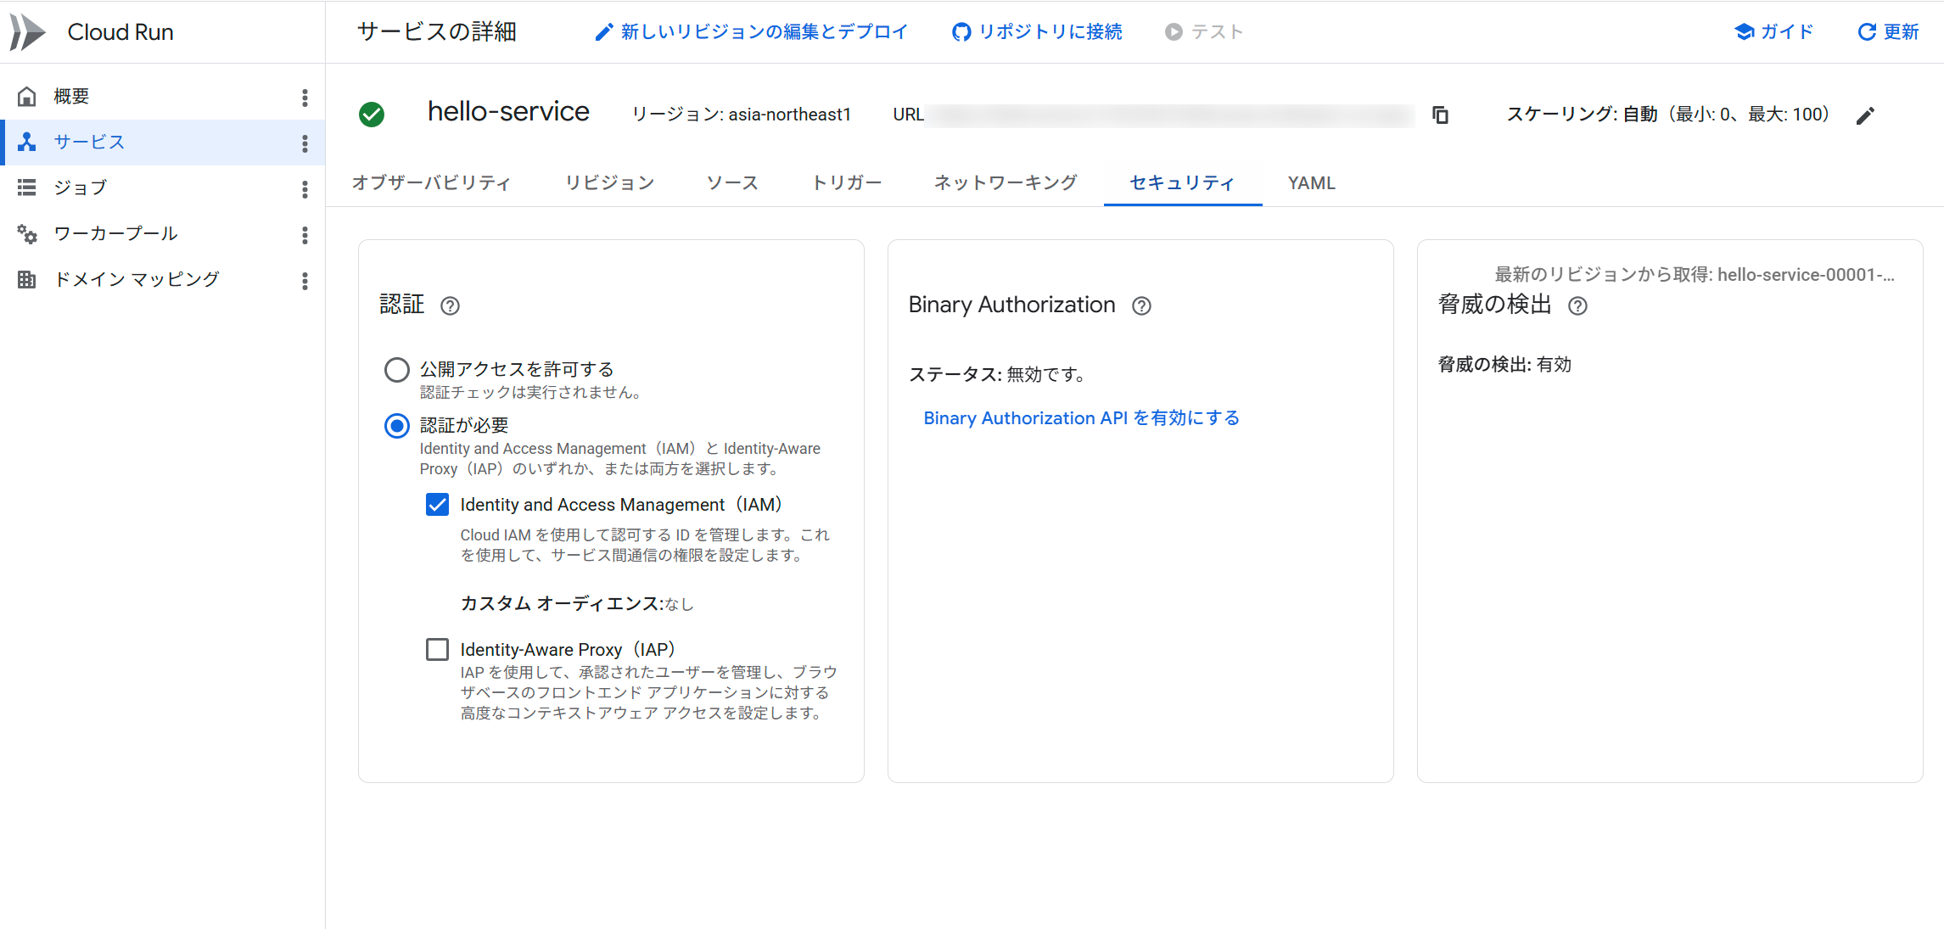
Task: Click the Cloud Run logo icon
Action: coord(27,32)
